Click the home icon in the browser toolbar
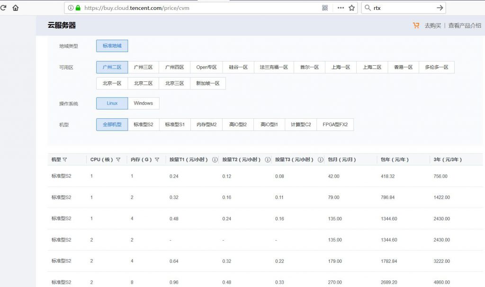 pyautogui.click(x=15, y=8)
